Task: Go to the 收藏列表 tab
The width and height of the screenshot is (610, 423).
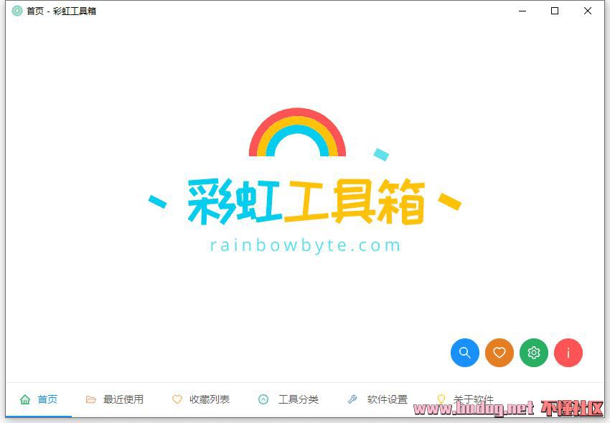Action: (201, 399)
